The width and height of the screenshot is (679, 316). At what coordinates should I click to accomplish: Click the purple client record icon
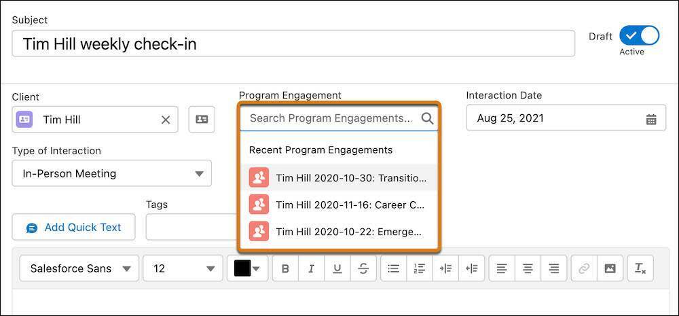24,119
